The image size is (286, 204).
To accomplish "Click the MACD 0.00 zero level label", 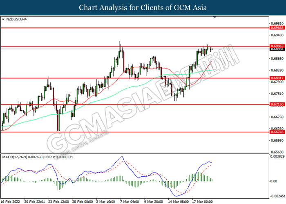I will tap(274, 181).
